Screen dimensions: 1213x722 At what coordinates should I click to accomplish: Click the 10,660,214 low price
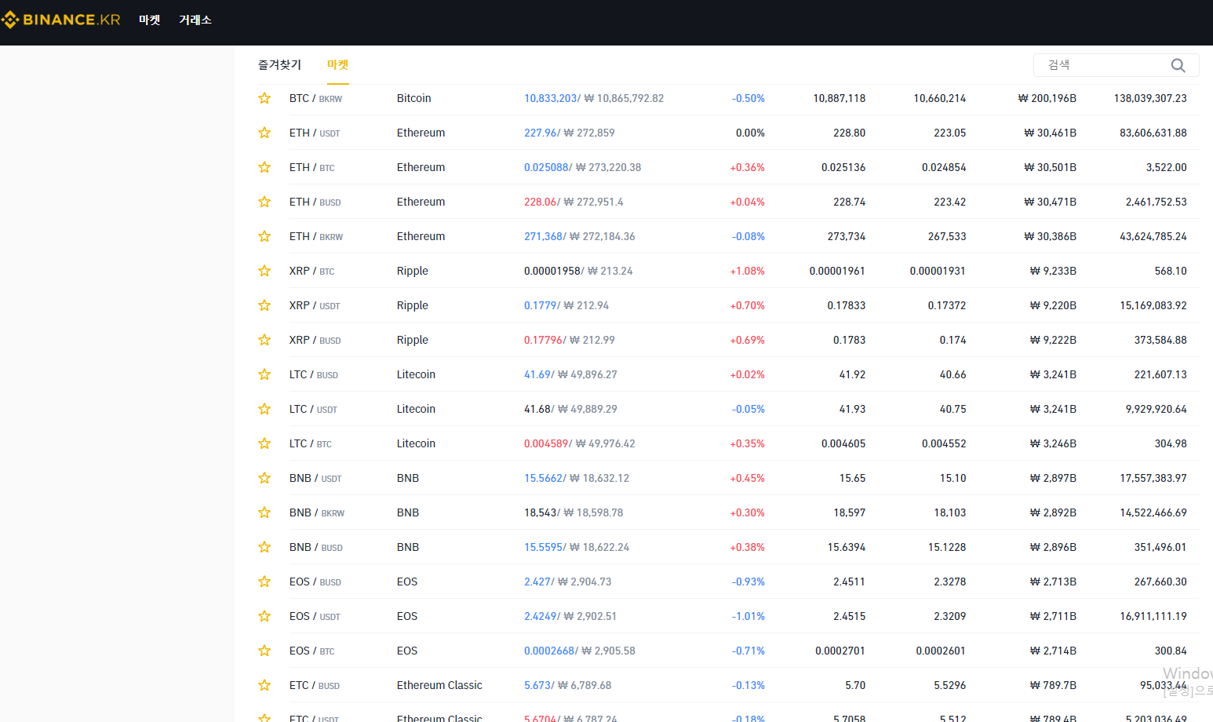click(x=939, y=98)
